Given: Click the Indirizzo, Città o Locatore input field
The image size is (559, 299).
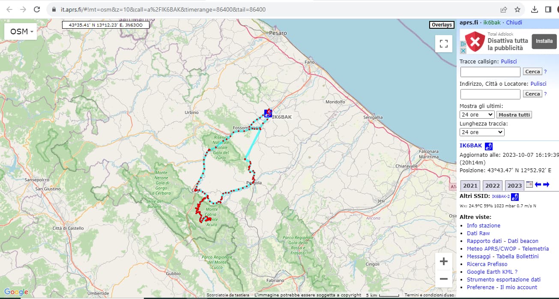Looking at the screenshot, I should pos(490,94).
